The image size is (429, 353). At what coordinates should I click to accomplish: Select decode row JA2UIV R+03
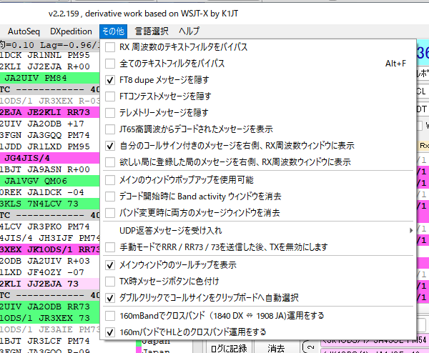50,261
